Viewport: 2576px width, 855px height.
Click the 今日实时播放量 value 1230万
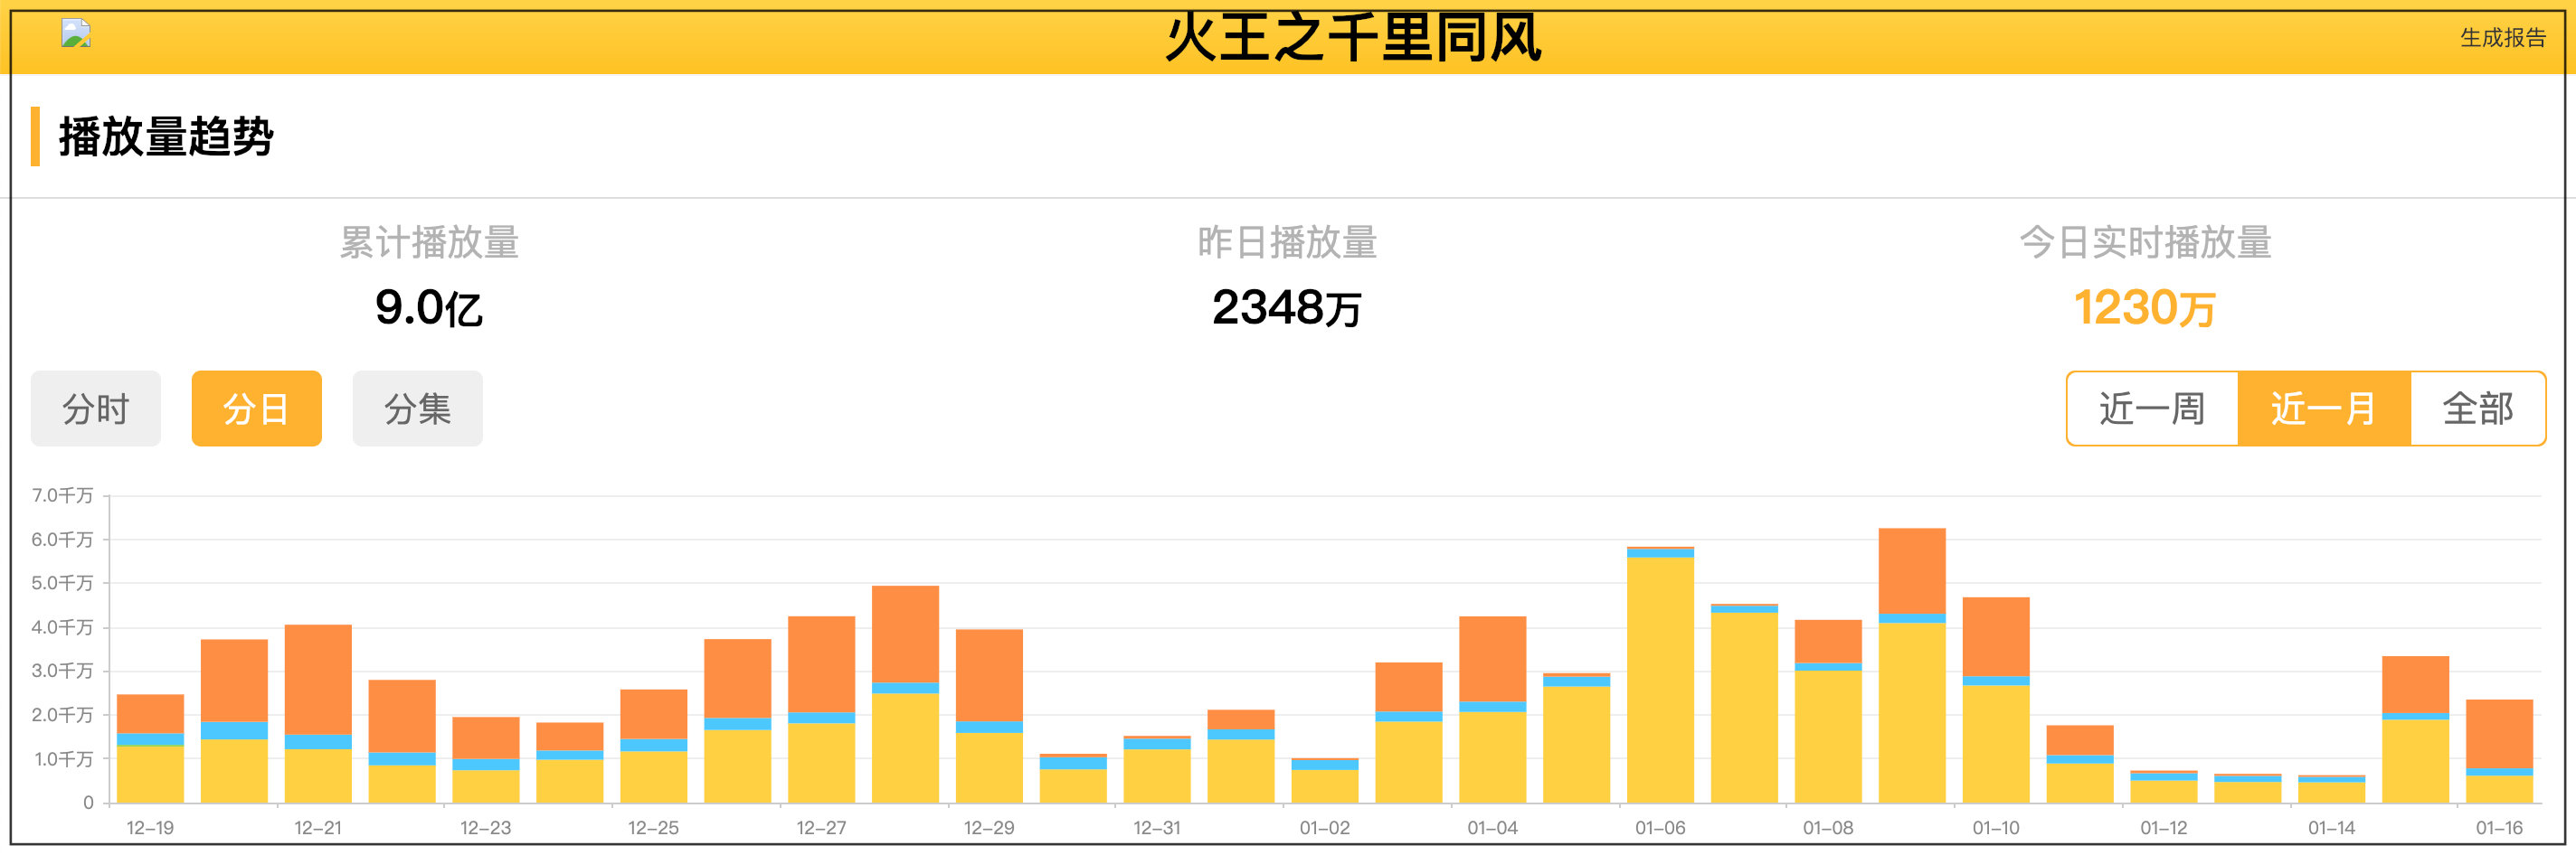pos(2144,307)
